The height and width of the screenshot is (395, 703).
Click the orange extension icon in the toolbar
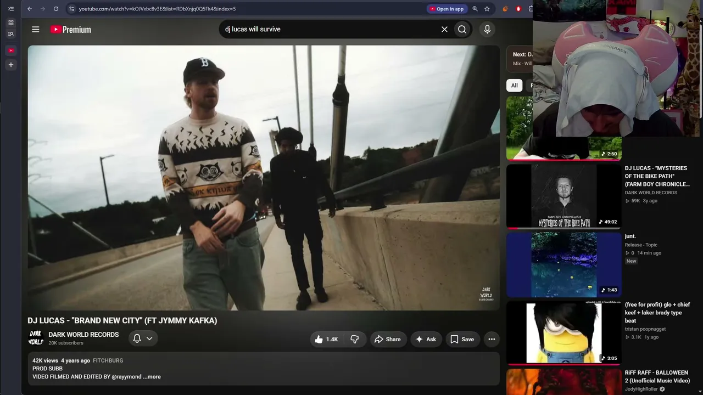click(505, 9)
